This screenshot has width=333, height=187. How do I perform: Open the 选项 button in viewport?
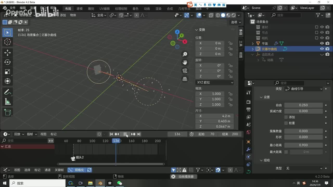click(x=236, y=22)
